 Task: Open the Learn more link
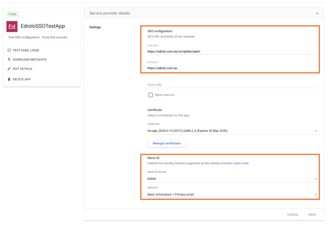(x=241, y=163)
